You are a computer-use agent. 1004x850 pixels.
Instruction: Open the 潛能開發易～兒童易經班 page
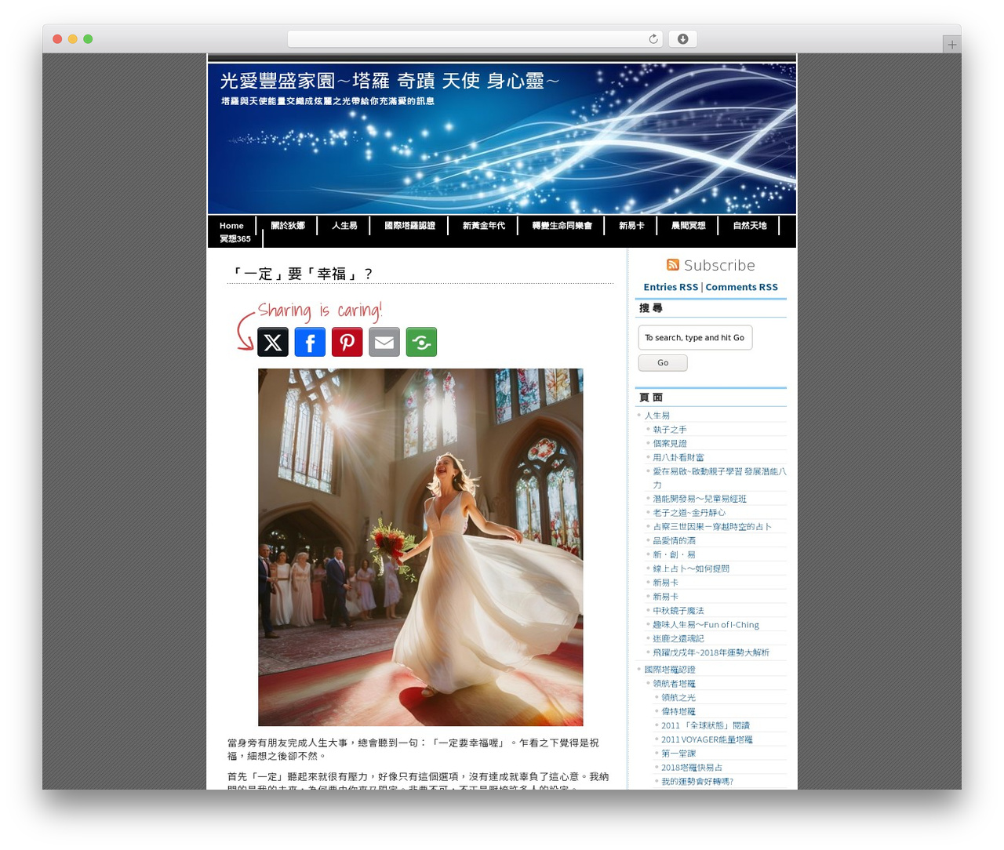pos(700,499)
